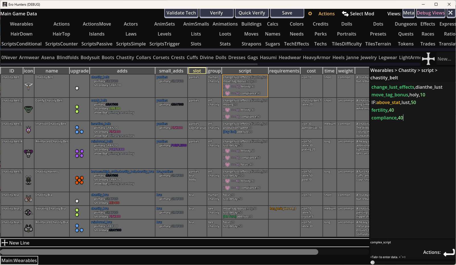
Task: Run Quick Verify
Action: pos(252,13)
